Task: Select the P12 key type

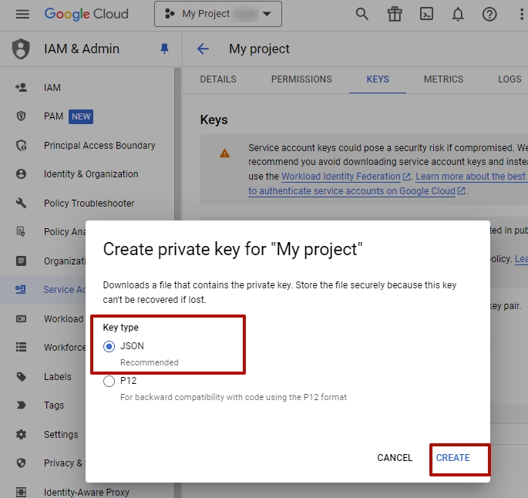Action: 109,381
